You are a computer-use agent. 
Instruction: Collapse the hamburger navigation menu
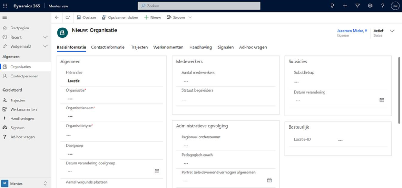(5, 18)
